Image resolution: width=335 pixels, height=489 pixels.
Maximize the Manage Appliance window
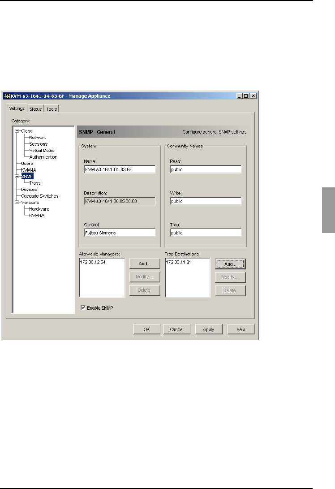246,96
